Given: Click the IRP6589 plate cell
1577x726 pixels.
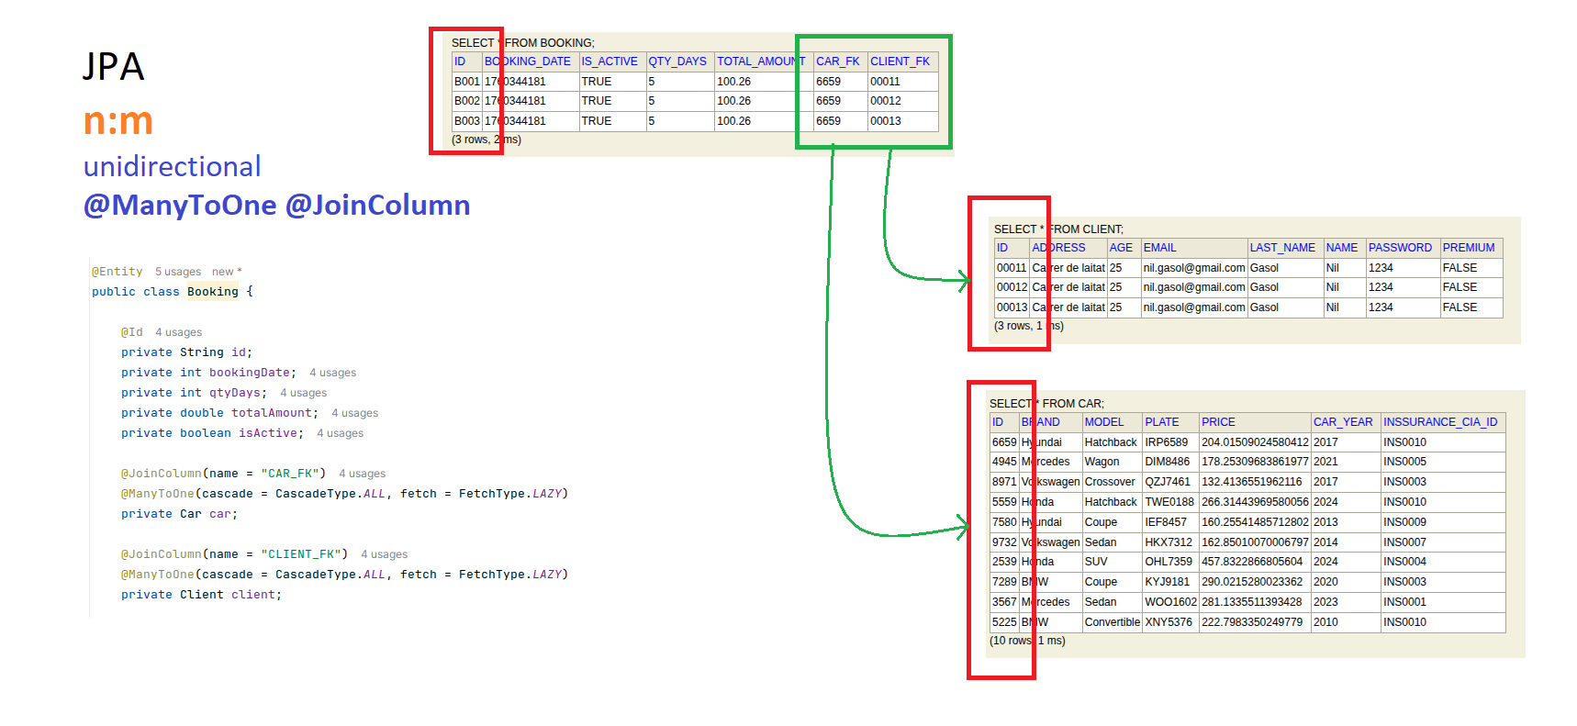Looking at the screenshot, I should click(x=1166, y=442).
